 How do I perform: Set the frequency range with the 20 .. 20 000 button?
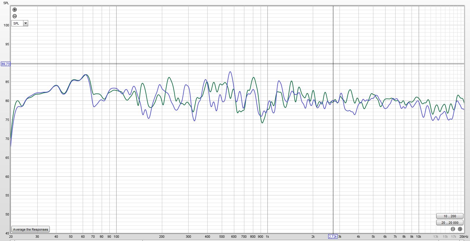[450, 223]
